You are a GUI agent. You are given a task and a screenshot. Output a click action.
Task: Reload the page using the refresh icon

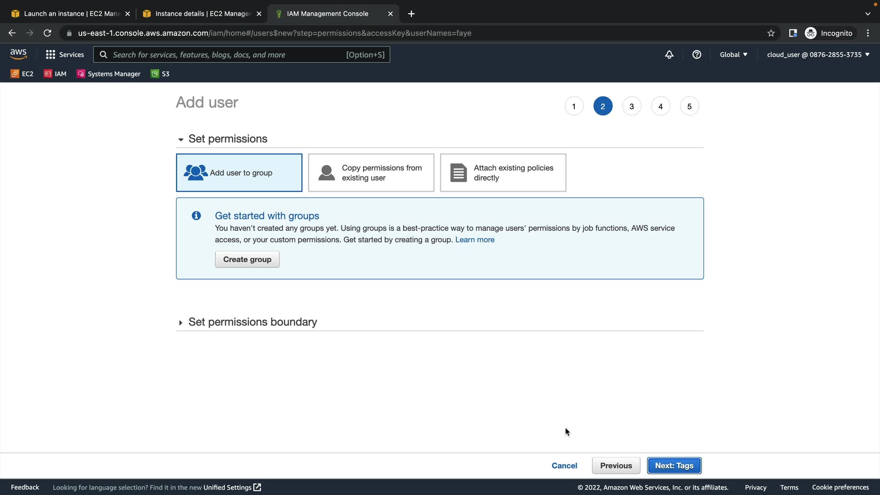pos(47,33)
